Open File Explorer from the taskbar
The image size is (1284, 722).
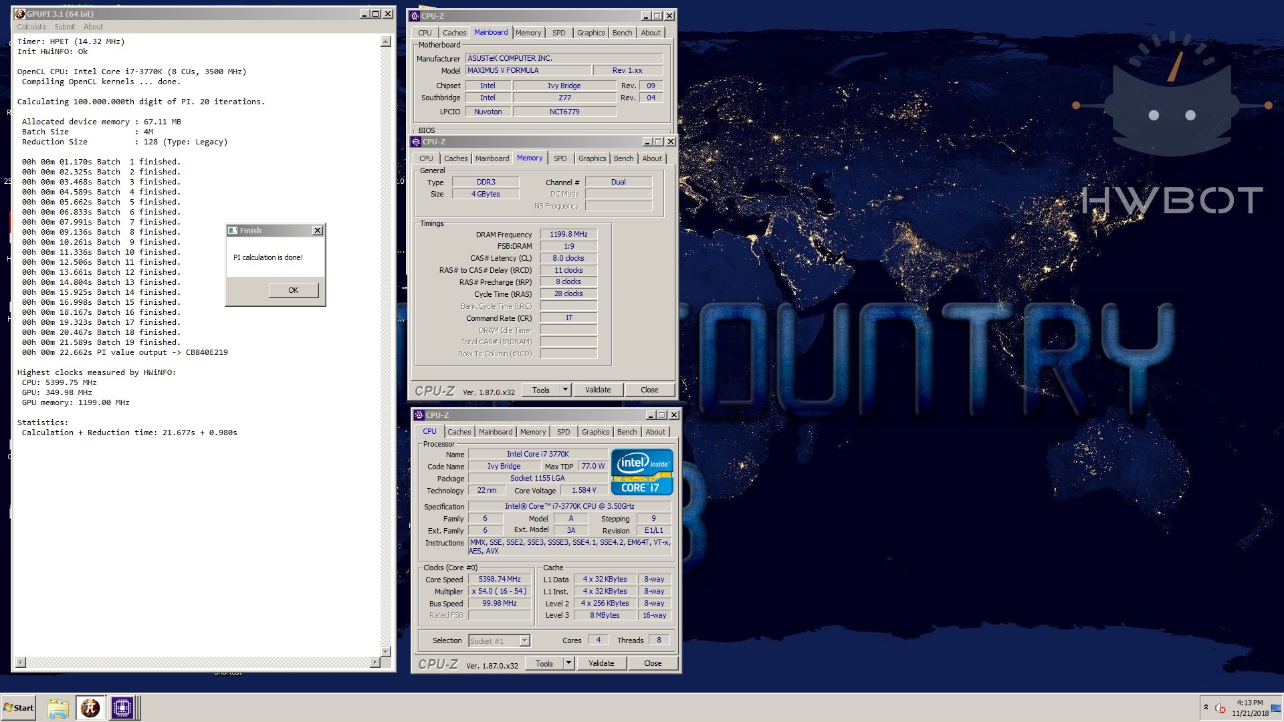click(58, 708)
